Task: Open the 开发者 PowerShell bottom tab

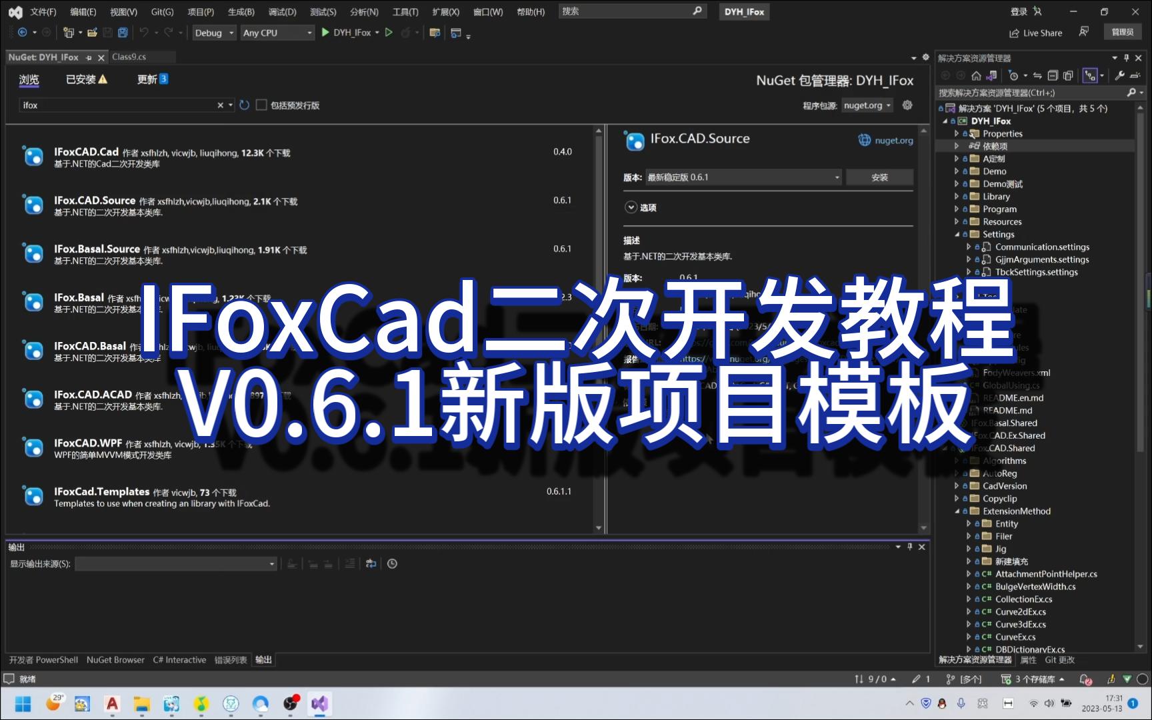Action: [x=43, y=660]
